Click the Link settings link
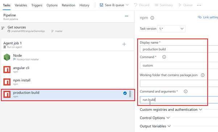218x132 pixels. coord(208,17)
